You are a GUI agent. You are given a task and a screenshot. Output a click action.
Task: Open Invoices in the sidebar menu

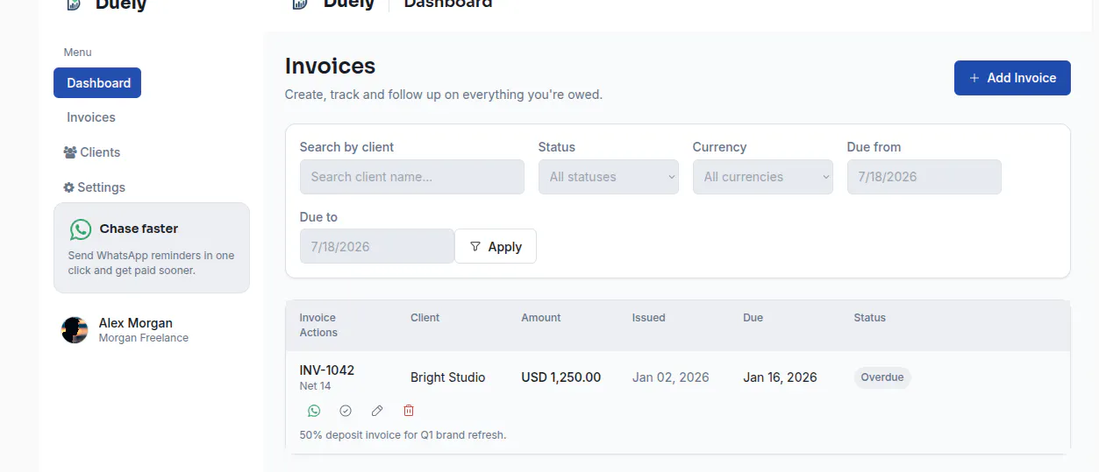[91, 117]
